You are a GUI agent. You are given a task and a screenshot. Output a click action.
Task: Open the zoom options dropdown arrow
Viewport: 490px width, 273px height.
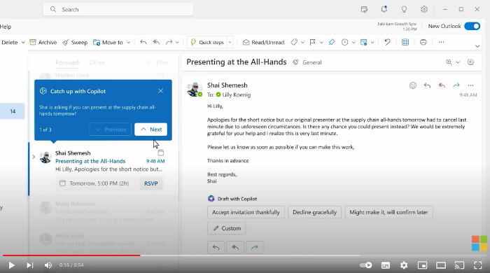click(458, 62)
